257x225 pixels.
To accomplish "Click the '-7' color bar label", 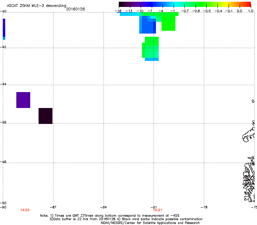I will [x=150, y=11].
